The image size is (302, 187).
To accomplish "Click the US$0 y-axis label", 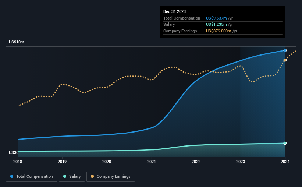I will click(x=14, y=152).
